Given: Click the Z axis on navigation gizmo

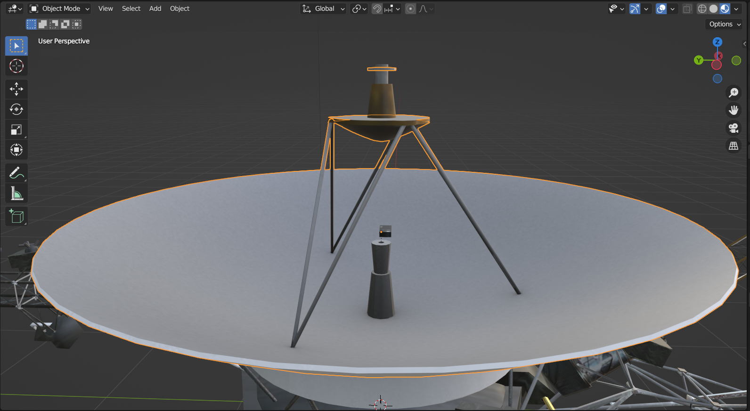Looking at the screenshot, I should point(717,42).
